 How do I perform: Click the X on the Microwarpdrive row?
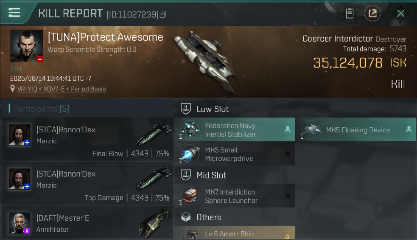coord(288,154)
